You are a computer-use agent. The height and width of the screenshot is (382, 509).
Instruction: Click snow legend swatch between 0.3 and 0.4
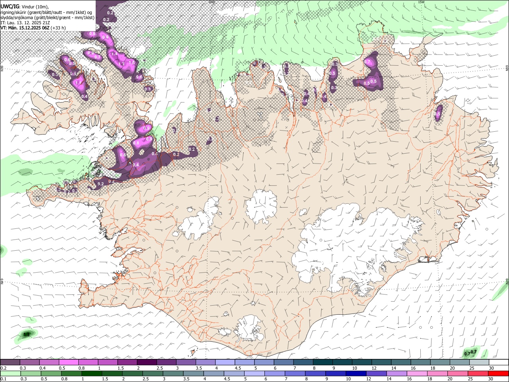(29, 362)
